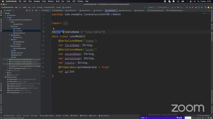Select LoveViewModel file in project tree
Screen dimensions: 213x119
[x=19, y=49]
